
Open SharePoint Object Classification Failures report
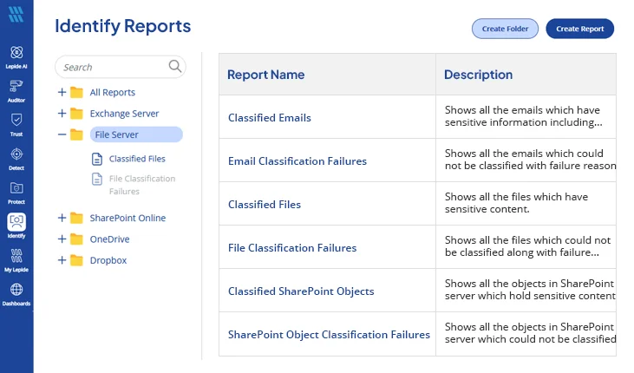click(x=329, y=335)
